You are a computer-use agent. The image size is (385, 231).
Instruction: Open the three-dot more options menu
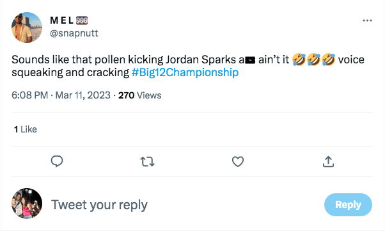(x=367, y=20)
